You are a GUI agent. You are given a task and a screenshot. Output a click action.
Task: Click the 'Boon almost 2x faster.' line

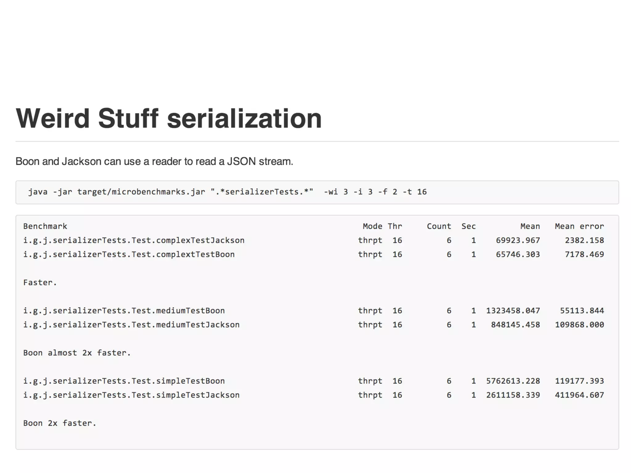point(77,353)
